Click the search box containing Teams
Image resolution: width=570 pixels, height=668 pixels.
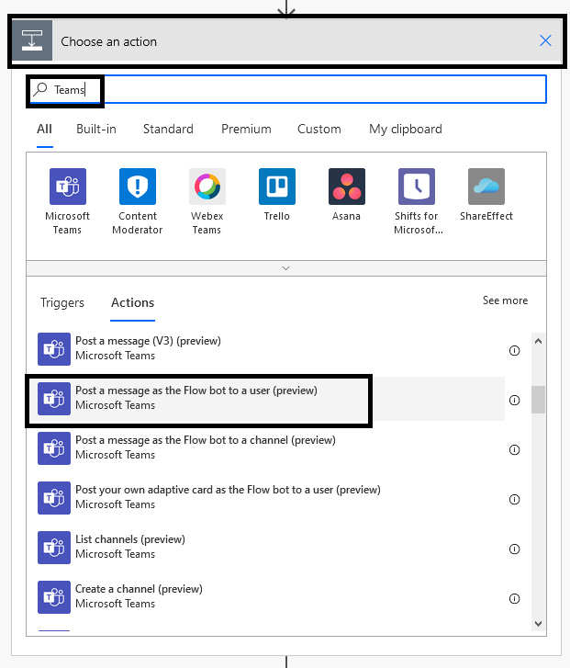[x=287, y=89]
